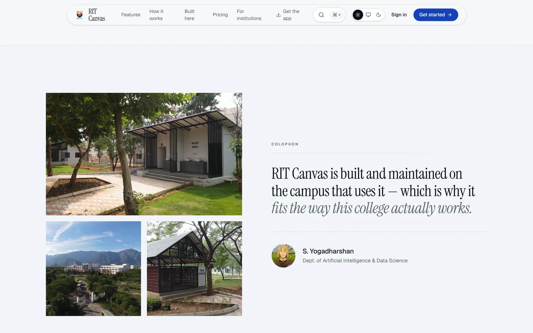Open the Built here nav item

[x=189, y=15]
